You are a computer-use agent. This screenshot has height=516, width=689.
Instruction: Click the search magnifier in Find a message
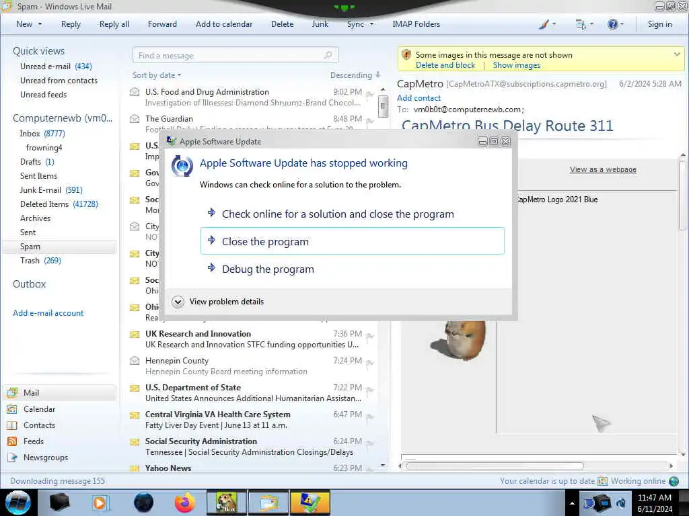(328, 55)
